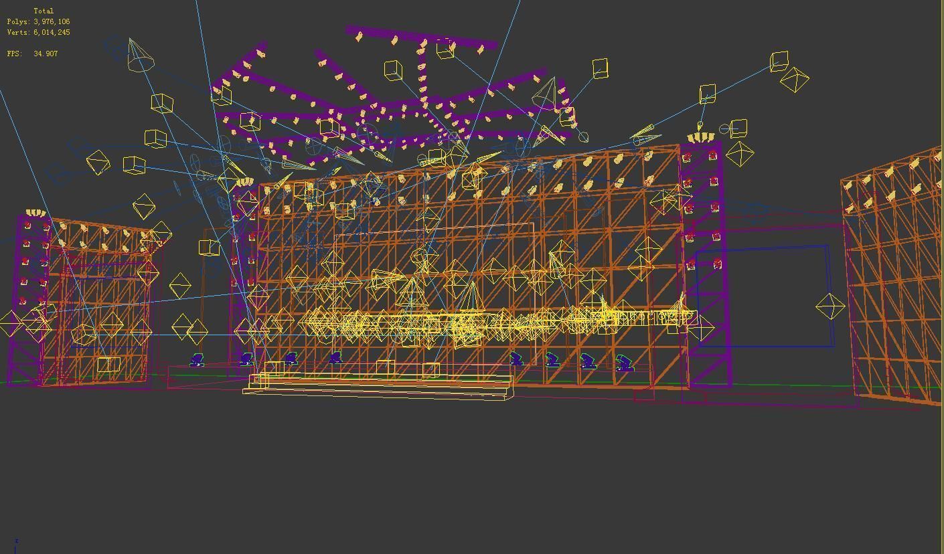
Task: Click the FPS 34.907 readout
Action: [x=32, y=54]
